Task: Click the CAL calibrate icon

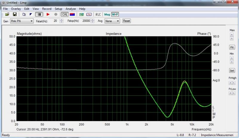Action: tap(65, 14)
